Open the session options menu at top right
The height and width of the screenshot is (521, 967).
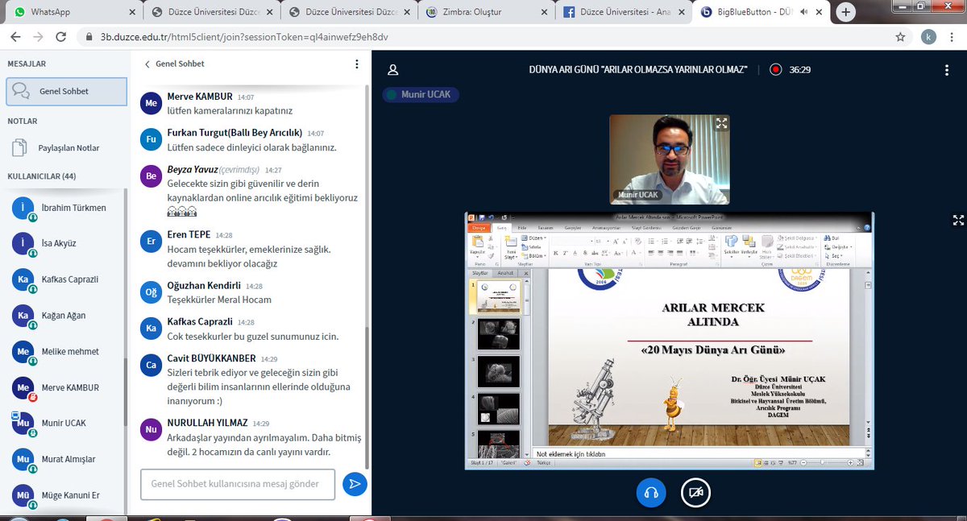pos(947,70)
